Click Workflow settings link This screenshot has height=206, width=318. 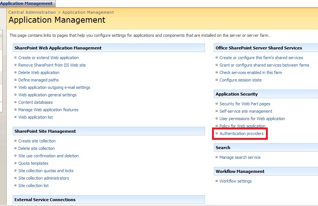(235, 181)
